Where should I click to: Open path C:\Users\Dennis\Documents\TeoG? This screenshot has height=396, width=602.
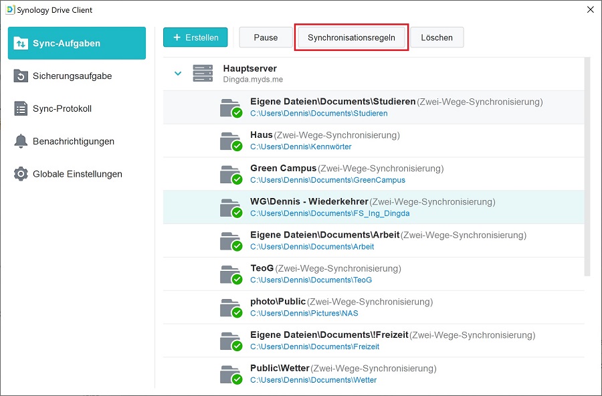pos(311,280)
